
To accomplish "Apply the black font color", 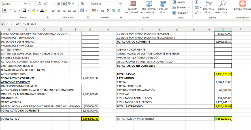I will click(x=42, y=10).
